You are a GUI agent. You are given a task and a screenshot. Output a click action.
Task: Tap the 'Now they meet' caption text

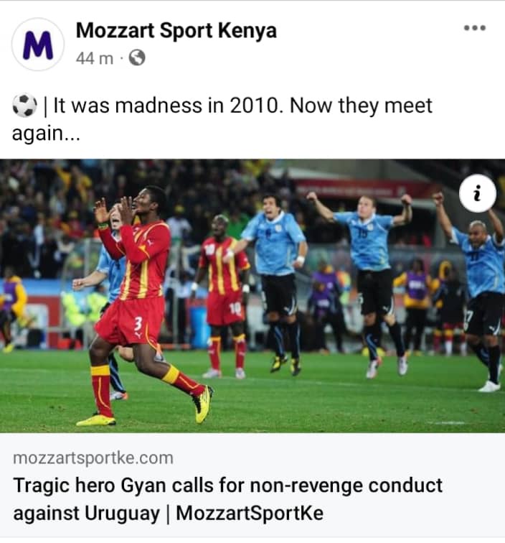coord(361,106)
